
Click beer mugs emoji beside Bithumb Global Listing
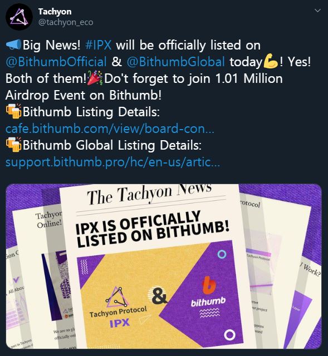(x=13, y=145)
